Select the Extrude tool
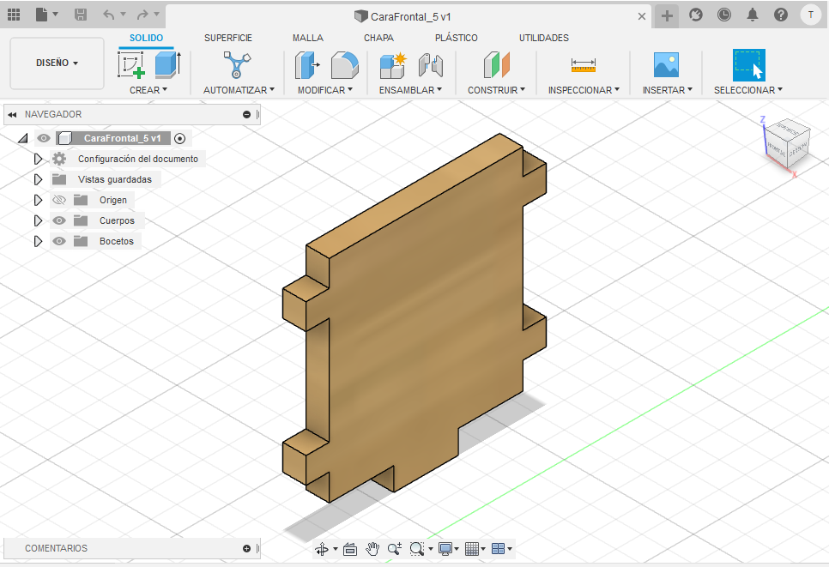The image size is (829, 567). coord(167,65)
